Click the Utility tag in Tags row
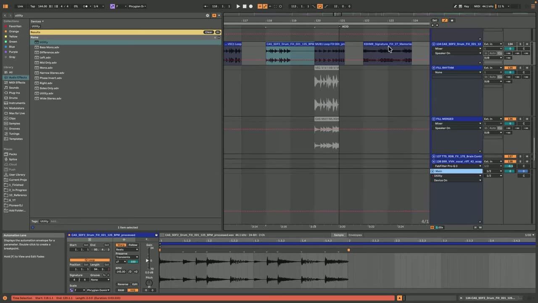Screen dimensions: 538x303 pyautogui.click(x=44, y=221)
